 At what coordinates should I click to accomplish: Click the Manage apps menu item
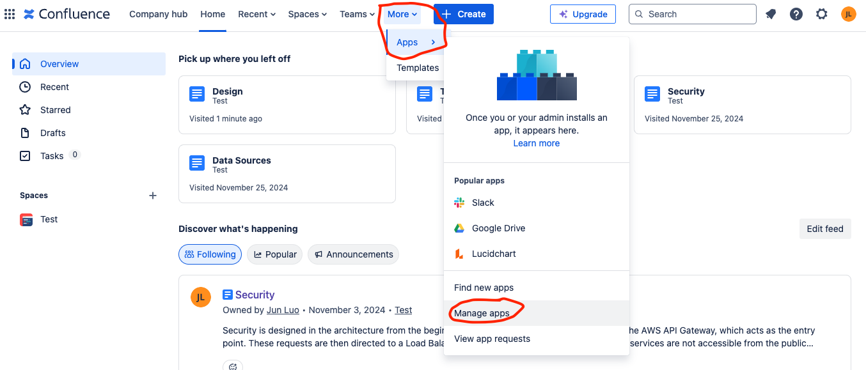coord(482,313)
